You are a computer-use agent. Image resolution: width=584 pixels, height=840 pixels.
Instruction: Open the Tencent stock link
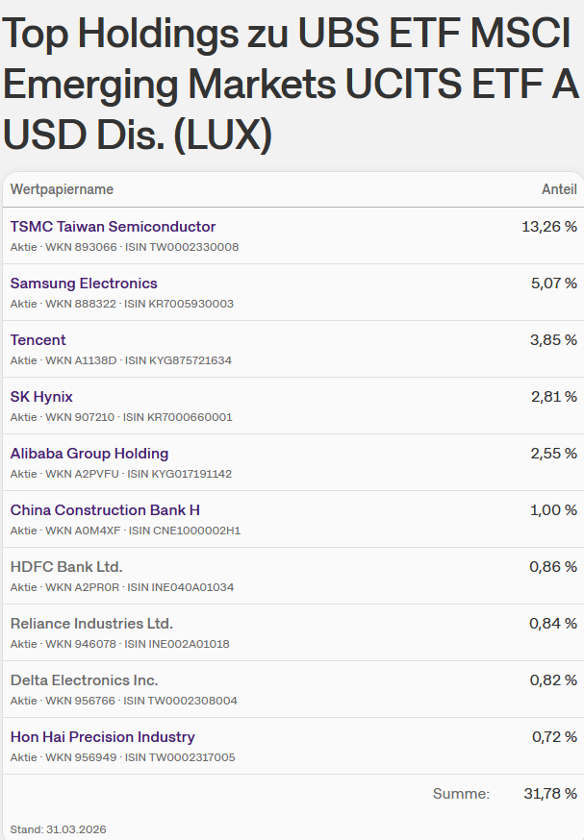[x=38, y=340]
